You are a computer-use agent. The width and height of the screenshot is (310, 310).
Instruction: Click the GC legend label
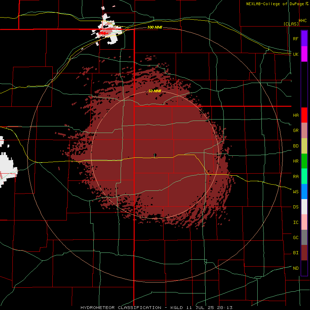tap(296, 237)
